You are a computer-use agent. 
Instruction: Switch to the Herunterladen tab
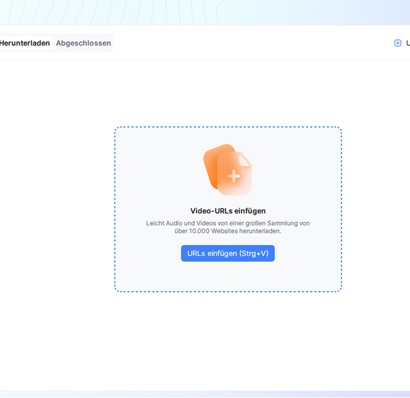pyautogui.click(x=25, y=43)
